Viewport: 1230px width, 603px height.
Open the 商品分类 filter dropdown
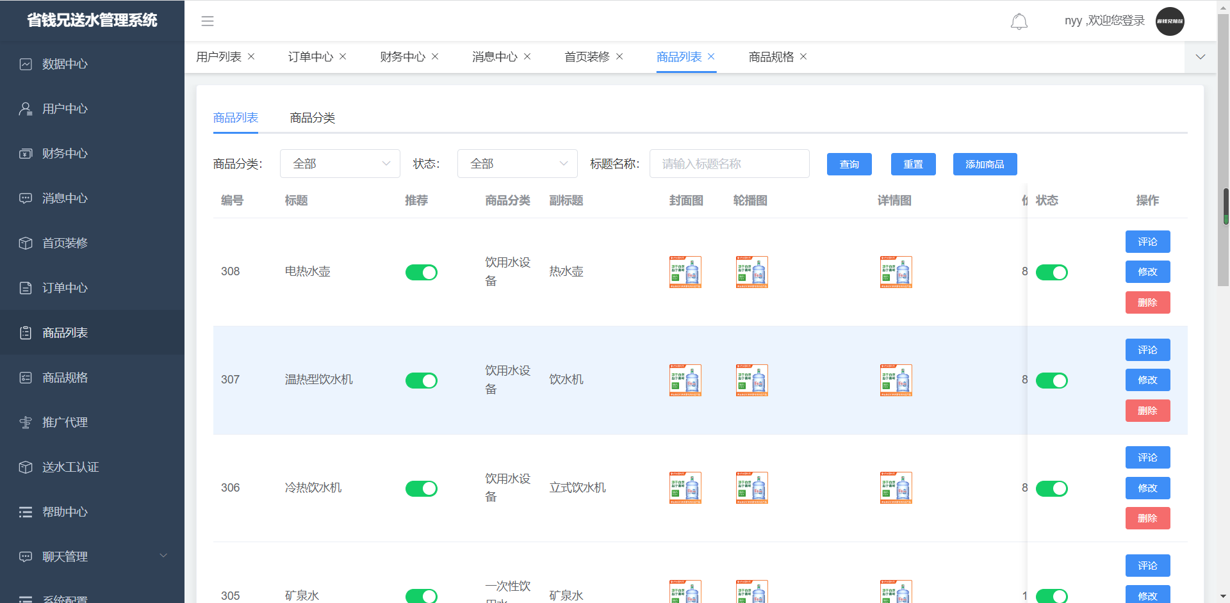pyautogui.click(x=340, y=164)
